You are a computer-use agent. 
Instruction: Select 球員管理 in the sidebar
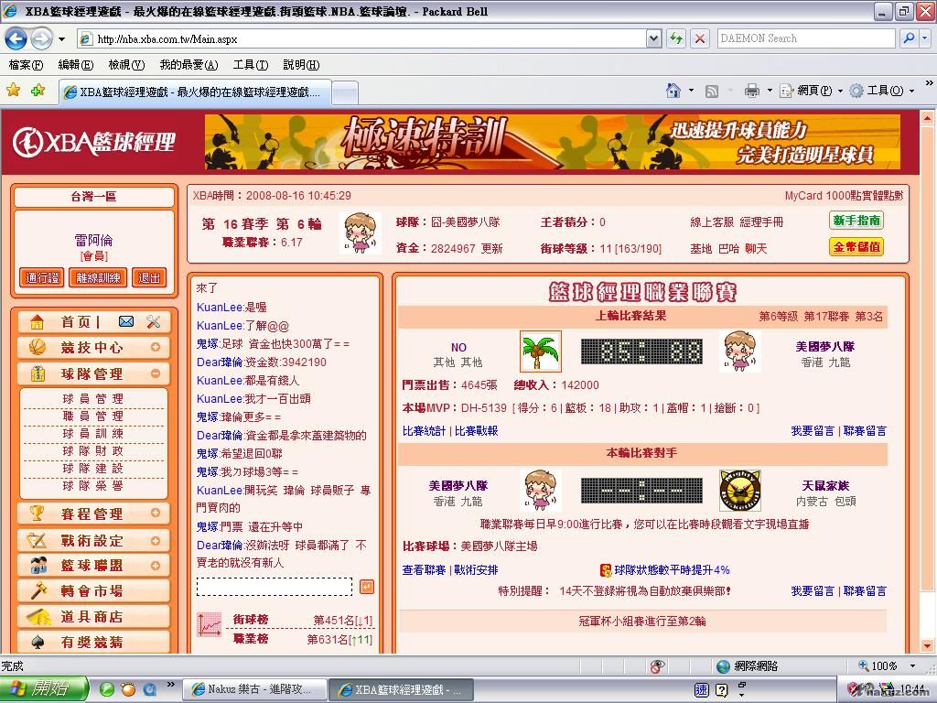click(93, 399)
